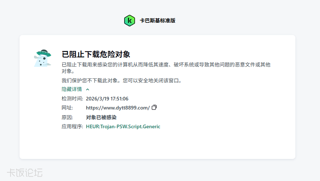The height and width of the screenshot is (181, 320).
Task: Click the 对象已被感染 reason text
Action: [x=101, y=117]
